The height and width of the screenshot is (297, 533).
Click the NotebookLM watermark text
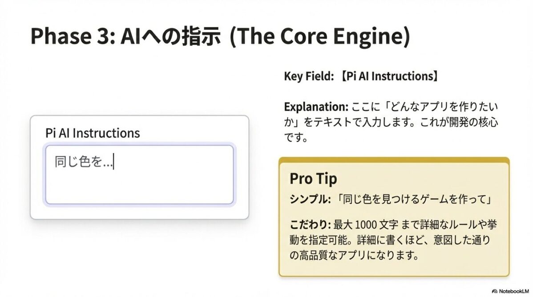click(x=514, y=291)
